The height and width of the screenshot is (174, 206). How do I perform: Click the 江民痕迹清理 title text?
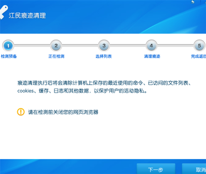27,15
